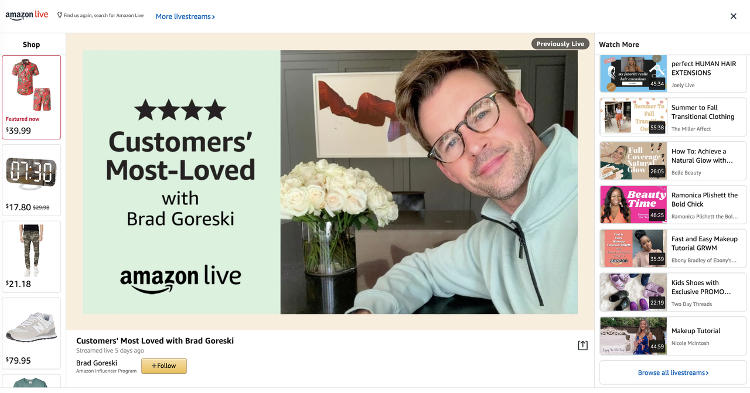Select the featured floral shirt set product

pos(32,97)
